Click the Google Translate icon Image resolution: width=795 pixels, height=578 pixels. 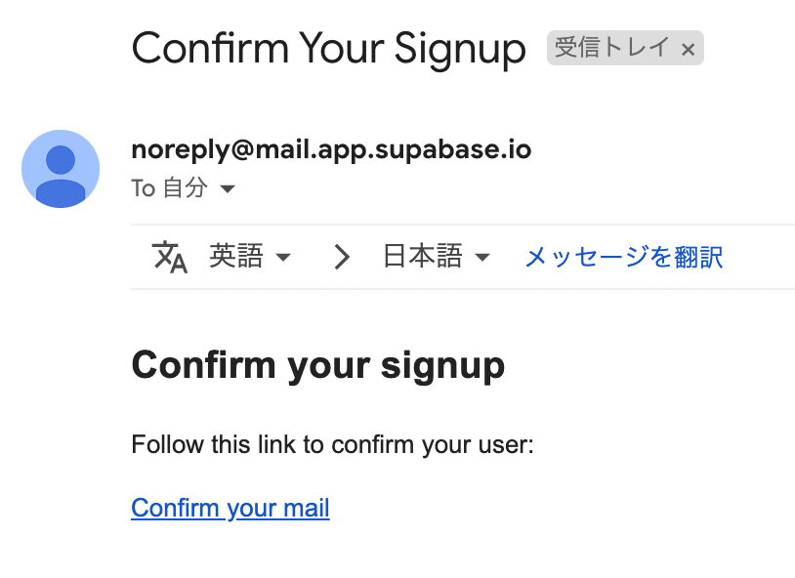point(169,257)
